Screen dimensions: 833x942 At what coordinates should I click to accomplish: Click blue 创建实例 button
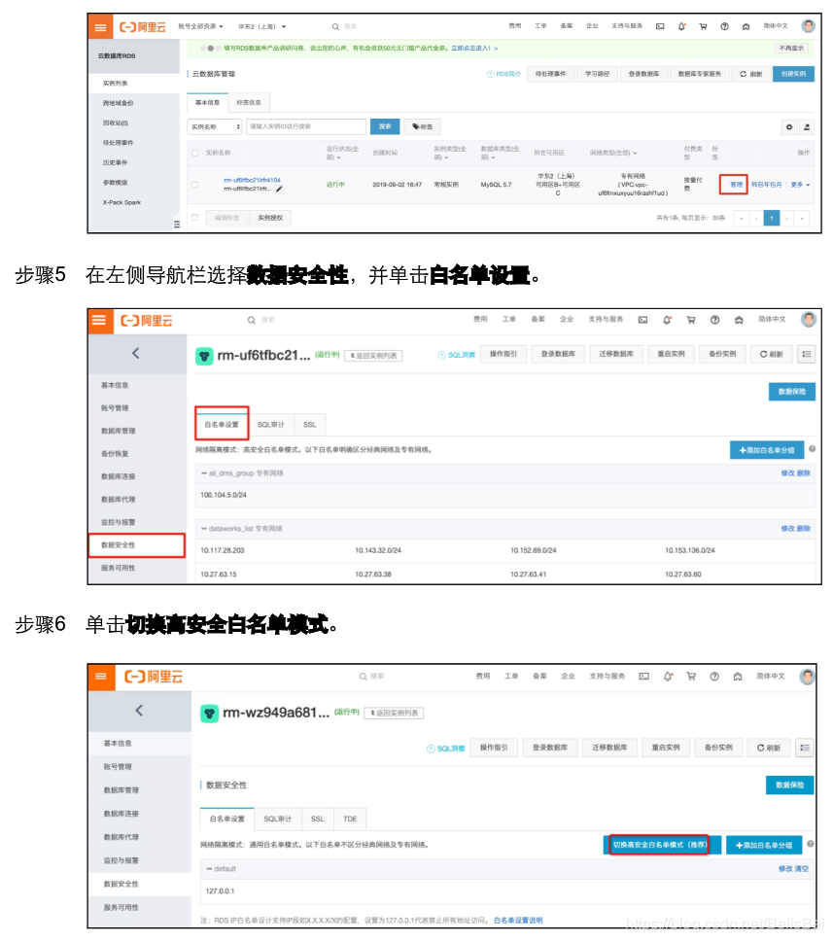[x=793, y=74]
